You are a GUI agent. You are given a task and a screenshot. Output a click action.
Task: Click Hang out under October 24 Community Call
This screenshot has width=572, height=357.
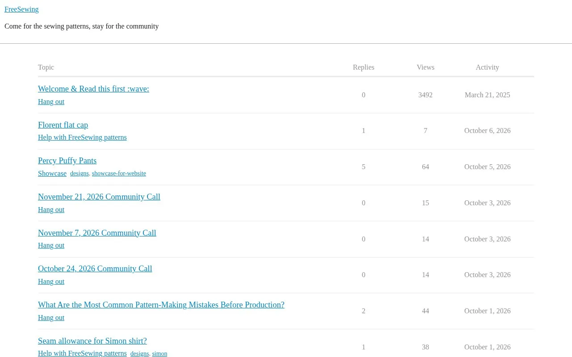51,282
